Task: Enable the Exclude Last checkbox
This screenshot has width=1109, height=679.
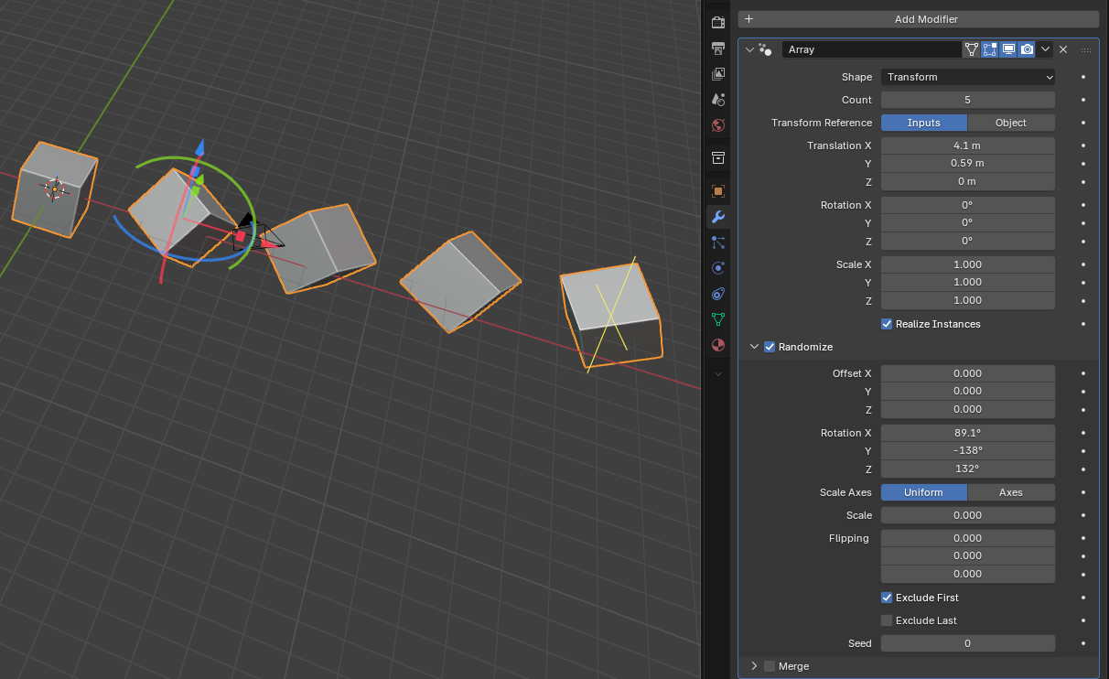Action: coord(887,620)
